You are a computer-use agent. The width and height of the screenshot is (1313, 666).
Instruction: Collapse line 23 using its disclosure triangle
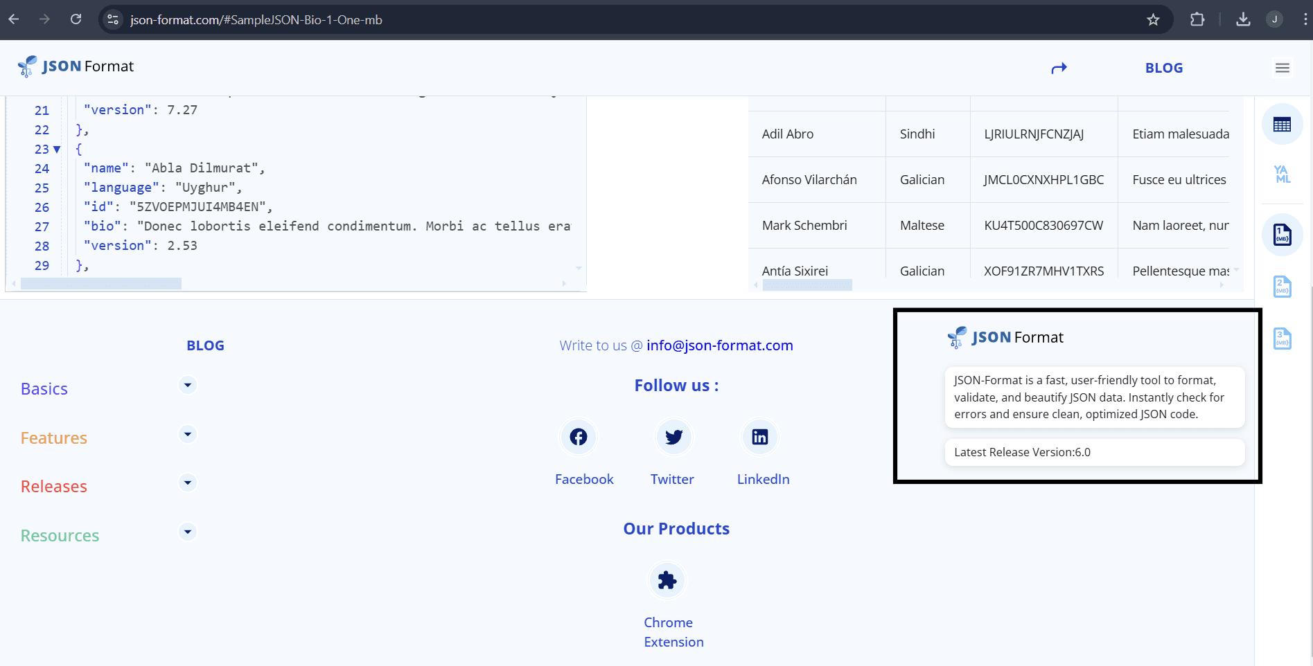point(58,149)
